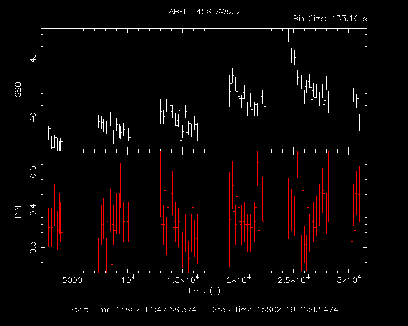Click the 1.5×10^4 x-axis tick label
The height and width of the screenshot is (326, 408).
pos(183,279)
